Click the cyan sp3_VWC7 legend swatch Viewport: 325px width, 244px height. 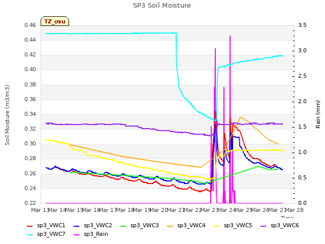[x=30, y=235]
